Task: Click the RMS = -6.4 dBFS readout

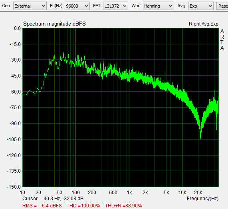Action: 42,206
